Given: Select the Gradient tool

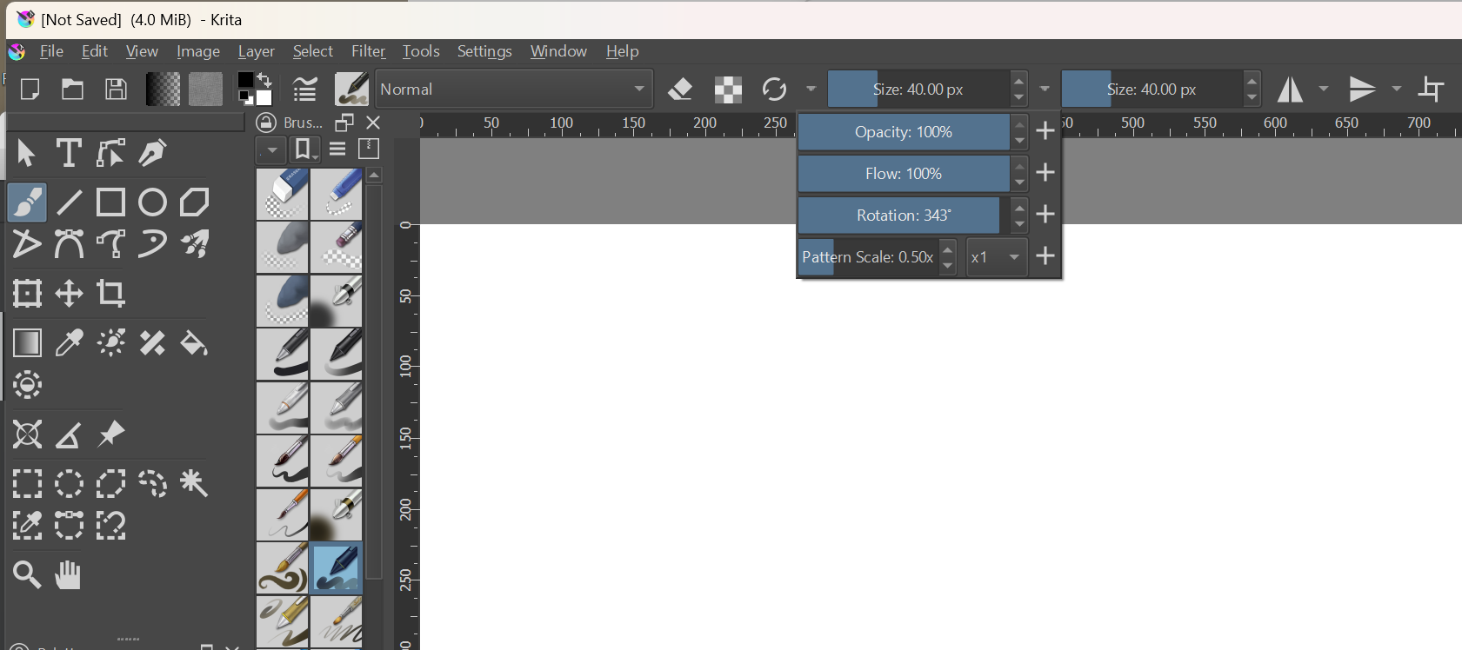Looking at the screenshot, I should [x=27, y=343].
